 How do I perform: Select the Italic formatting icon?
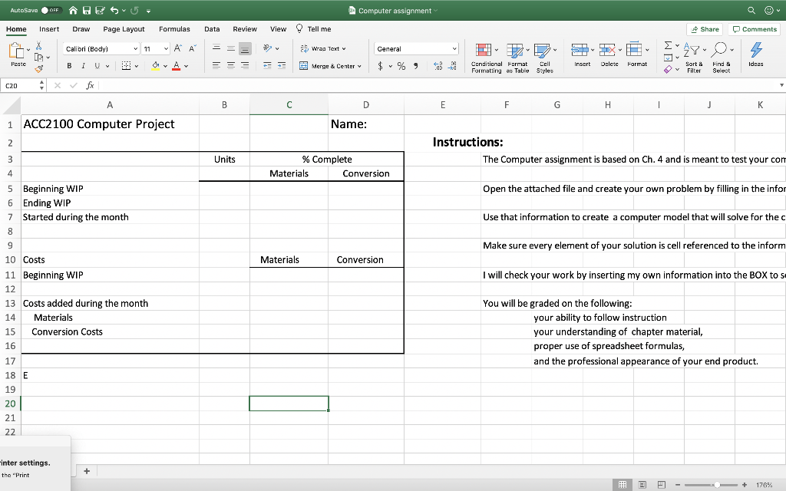84,65
